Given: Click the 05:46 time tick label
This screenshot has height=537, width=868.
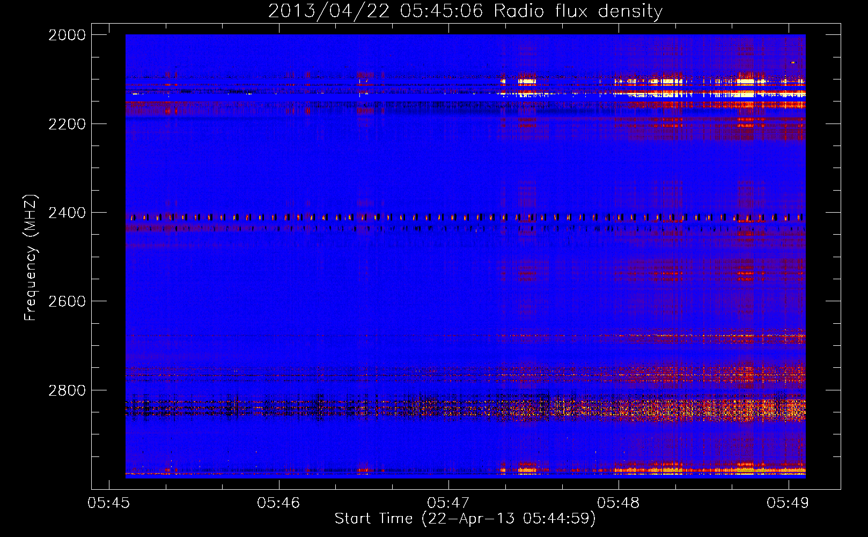Looking at the screenshot, I should coord(278,503).
